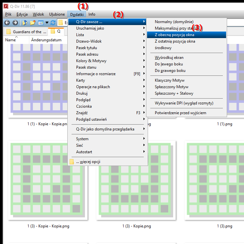Select the środkowy option

pos(186,48)
